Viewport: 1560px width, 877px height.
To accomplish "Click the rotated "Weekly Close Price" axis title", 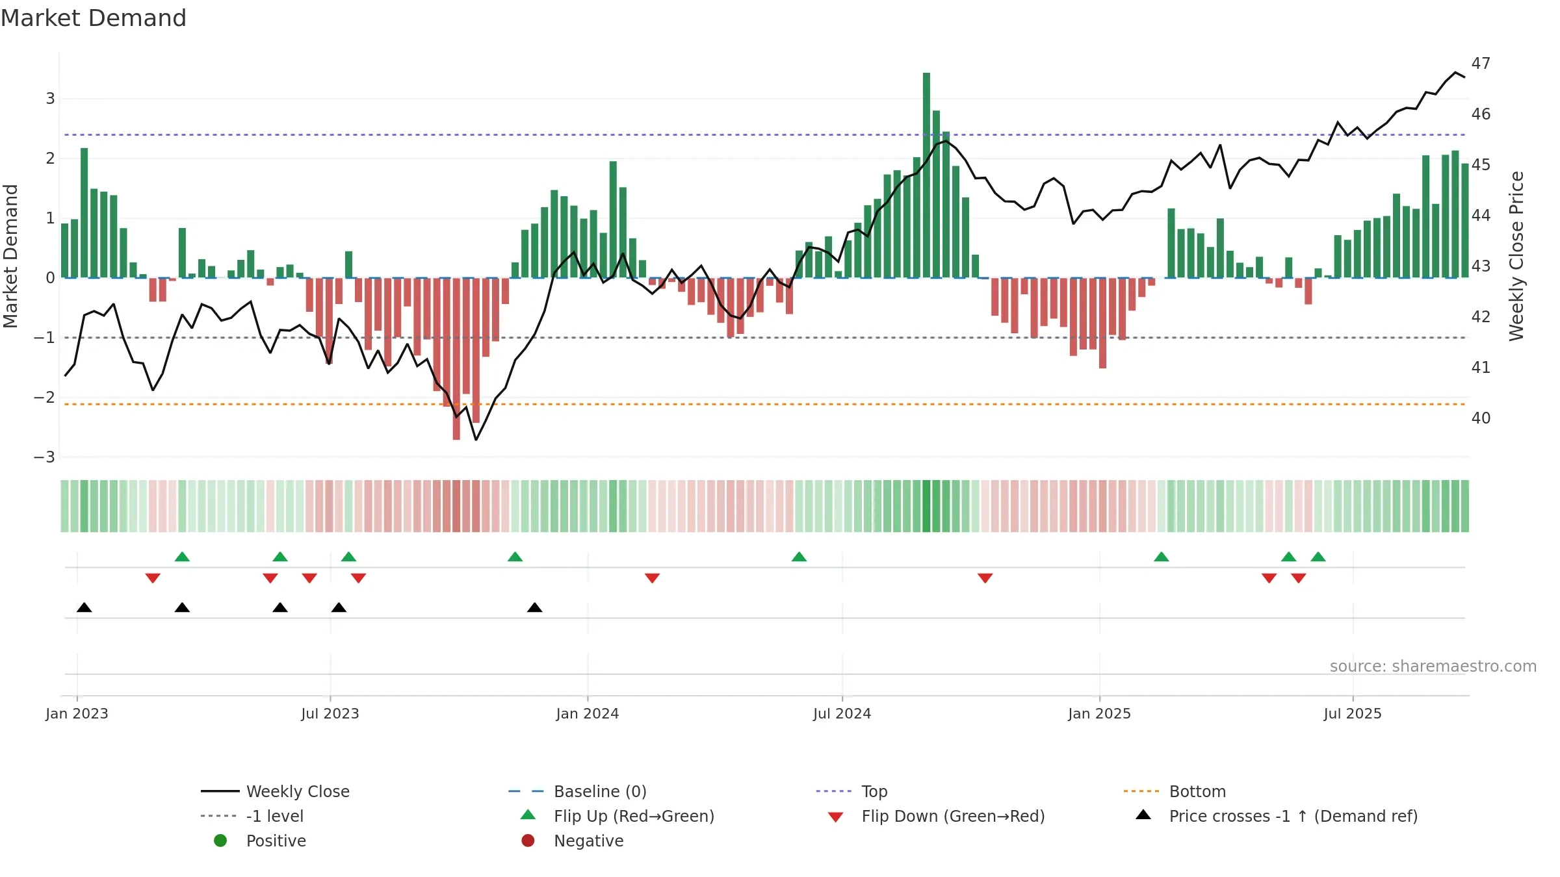I will click(x=1516, y=256).
